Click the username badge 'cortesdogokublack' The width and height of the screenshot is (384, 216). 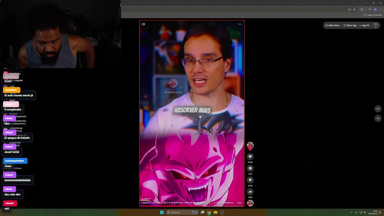pos(15,161)
